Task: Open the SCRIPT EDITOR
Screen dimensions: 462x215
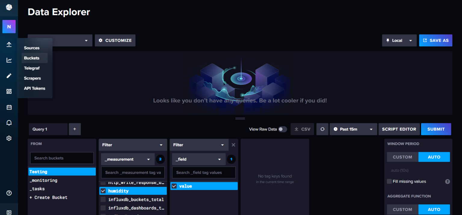Action: click(x=399, y=129)
